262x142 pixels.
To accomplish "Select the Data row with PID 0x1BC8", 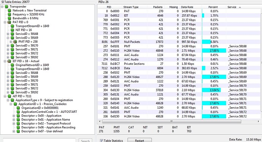I will click(x=179, y=68).
